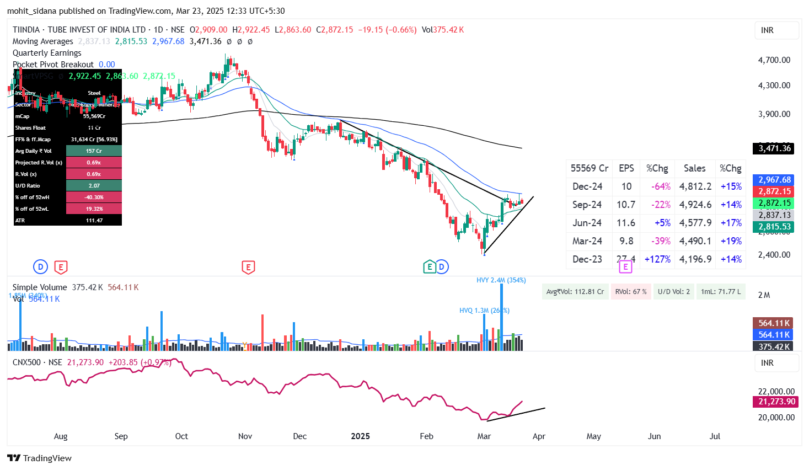Click the red 564.11 K volume label
This screenshot has width=809, height=470.
tap(773, 323)
